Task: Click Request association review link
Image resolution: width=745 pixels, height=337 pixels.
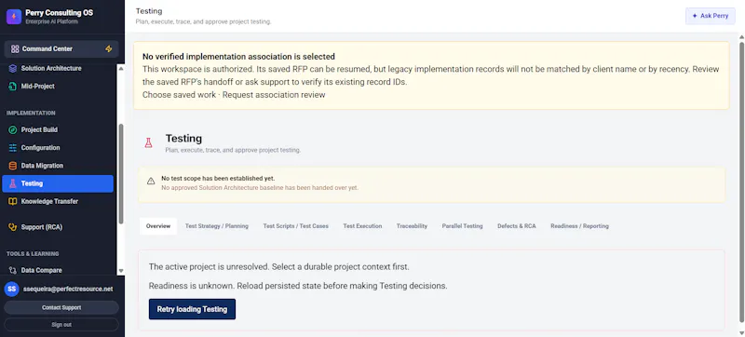Action: click(274, 94)
